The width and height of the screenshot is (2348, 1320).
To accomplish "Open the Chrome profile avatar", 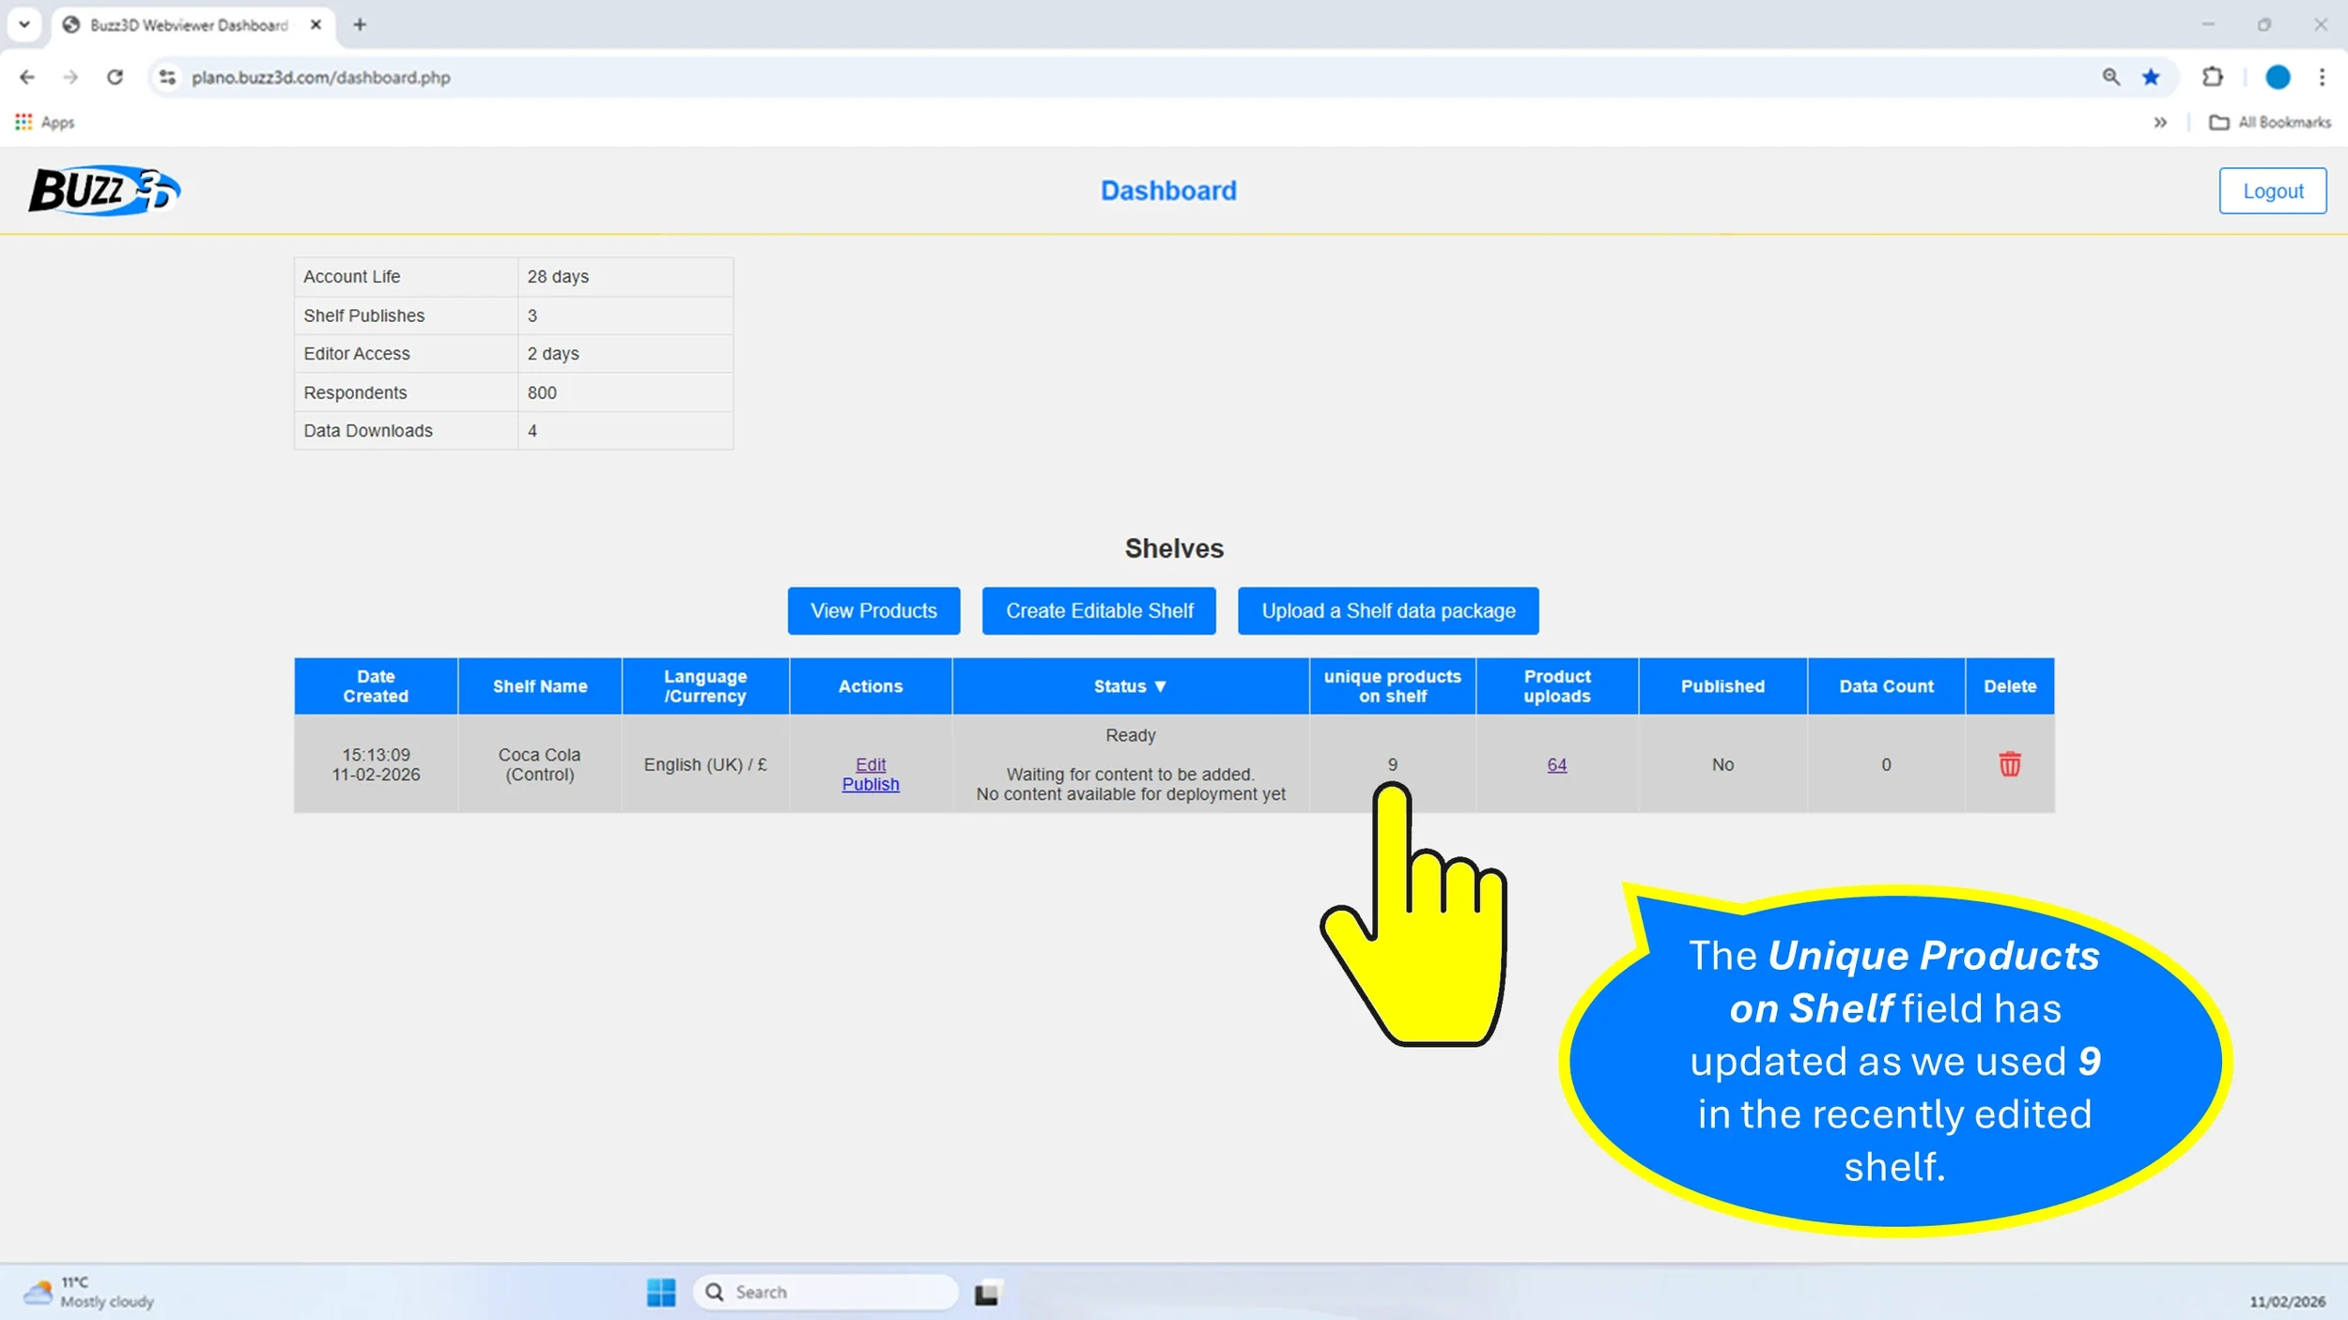I will point(2277,77).
